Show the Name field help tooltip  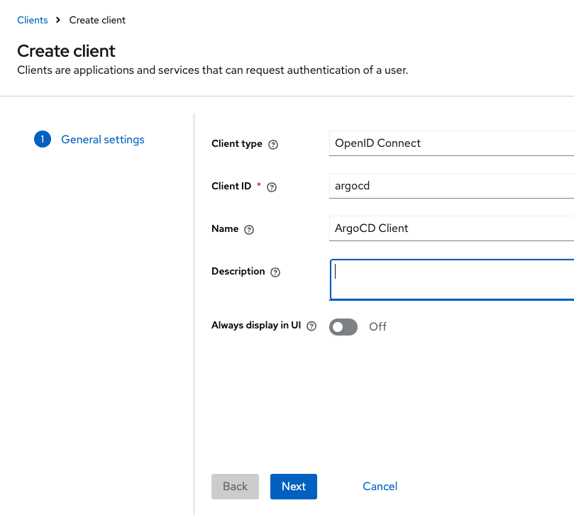[x=249, y=230]
